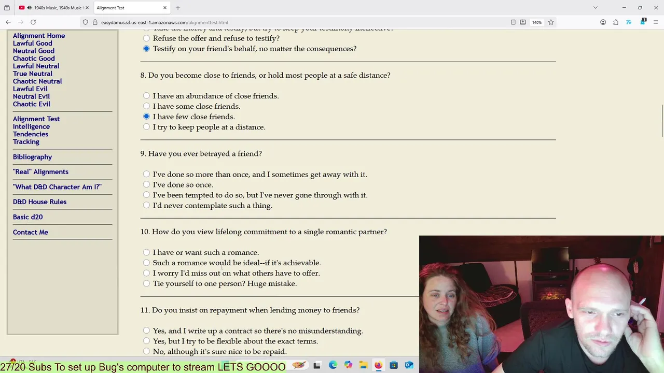Bookmark this page with the star
This screenshot has height=373, width=664.
click(551, 22)
